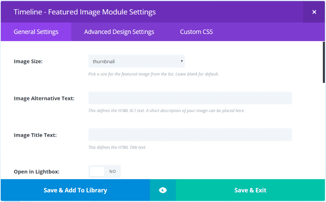326x202 pixels.
Task: Click the eye preview icon
Action: point(163,190)
